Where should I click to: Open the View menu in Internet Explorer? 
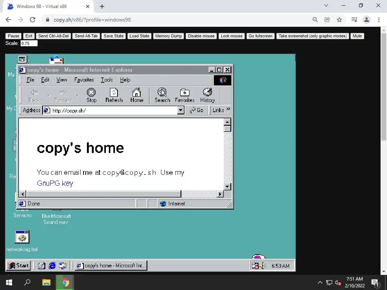tap(62, 80)
